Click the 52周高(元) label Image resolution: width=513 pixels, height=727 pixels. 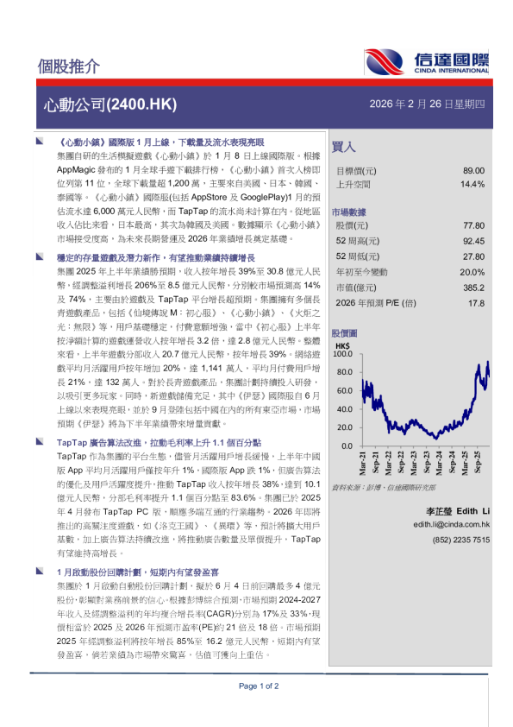(x=358, y=241)
